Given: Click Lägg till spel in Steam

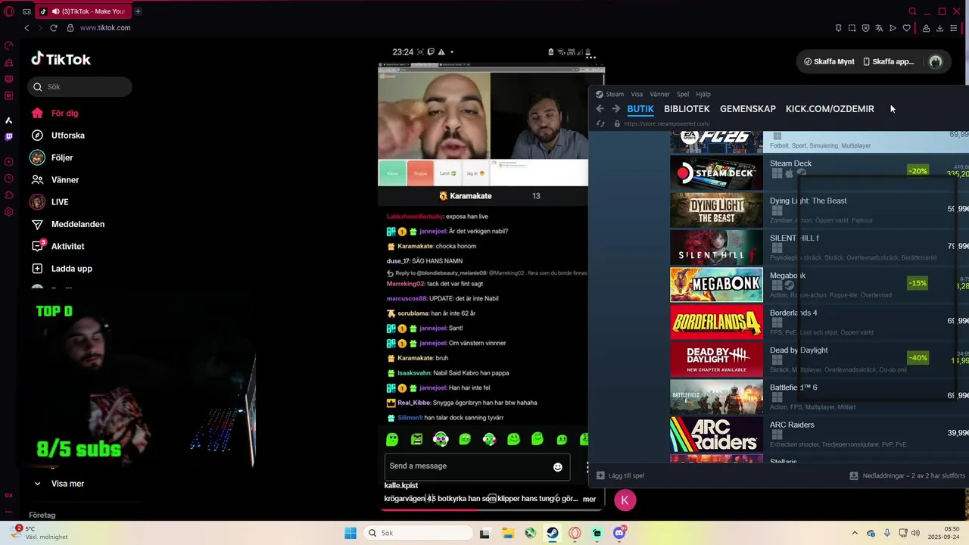Looking at the screenshot, I should [x=620, y=475].
